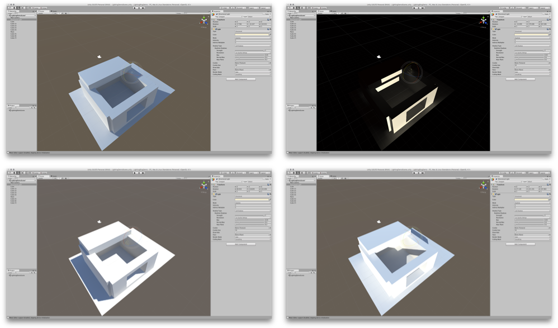Open the Shadow Type dropdown
558x328 pixels.
[x=253, y=46]
